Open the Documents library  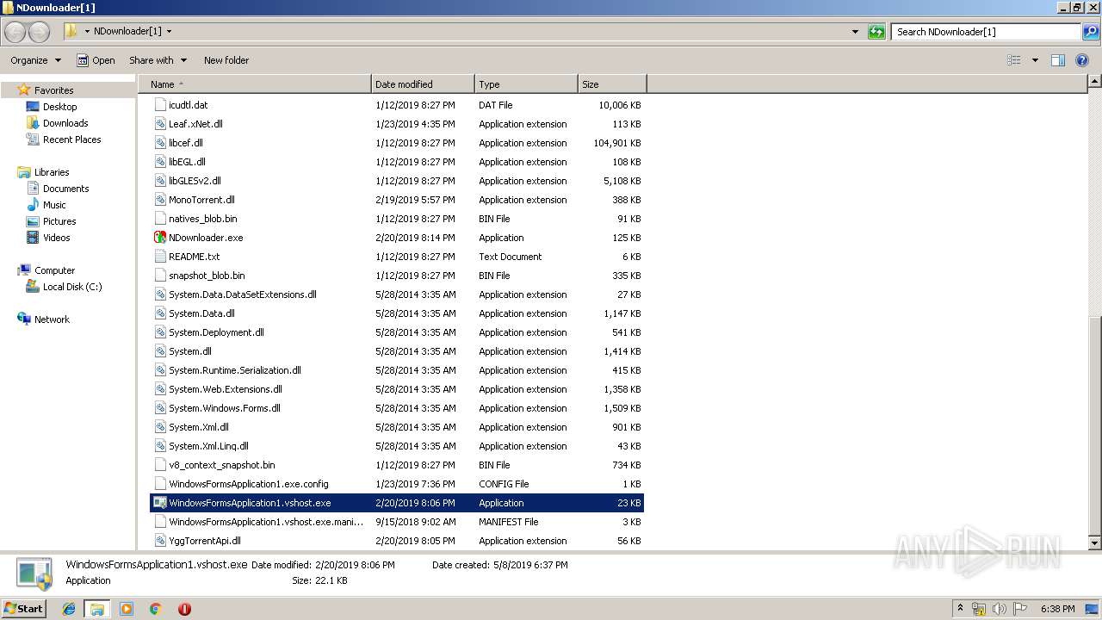(x=65, y=189)
